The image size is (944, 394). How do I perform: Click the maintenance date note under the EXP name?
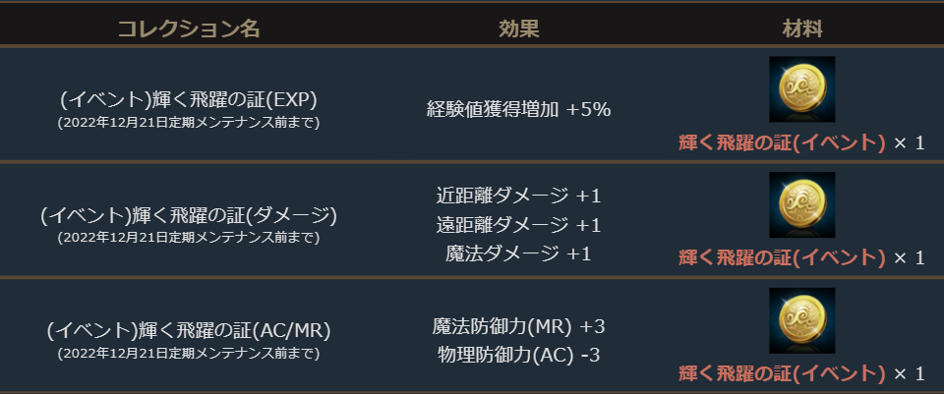pos(189,122)
